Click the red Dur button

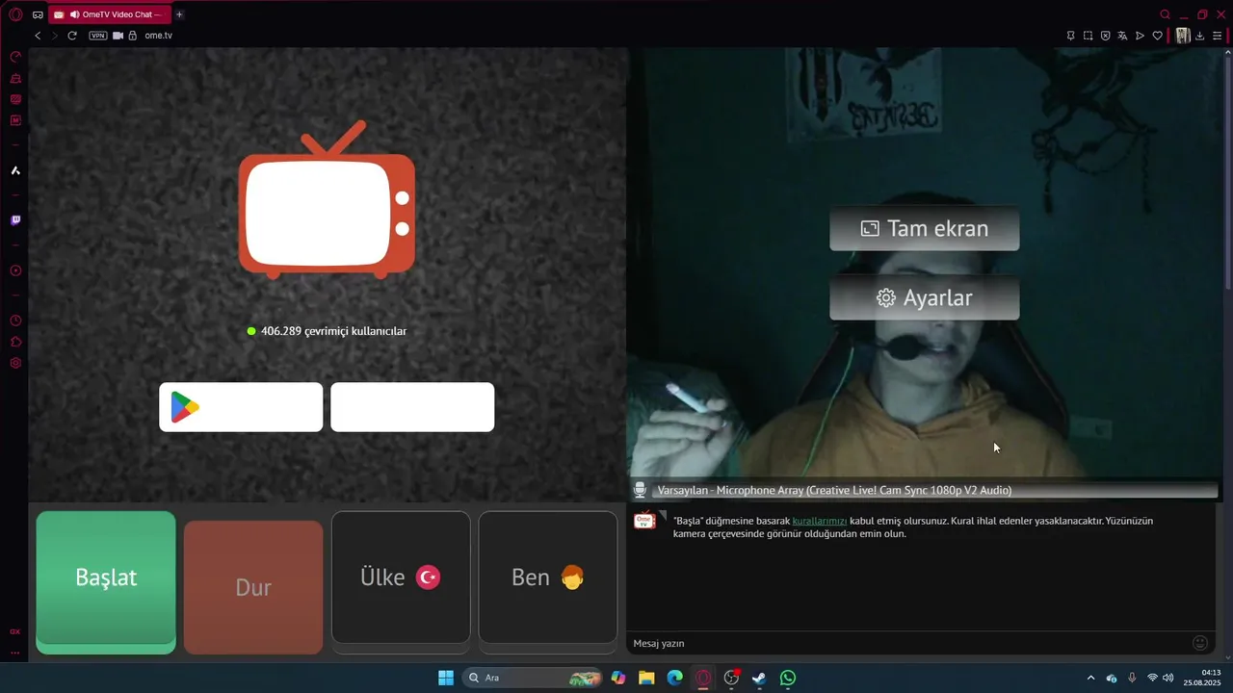click(x=253, y=587)
